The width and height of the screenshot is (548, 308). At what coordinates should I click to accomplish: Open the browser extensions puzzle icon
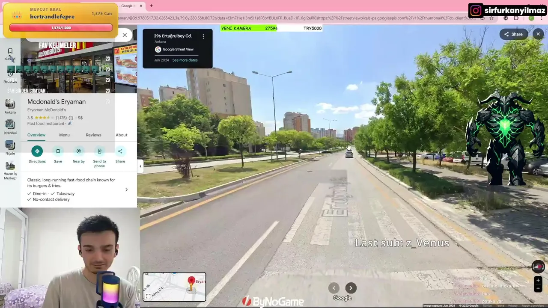click(516, 18)
